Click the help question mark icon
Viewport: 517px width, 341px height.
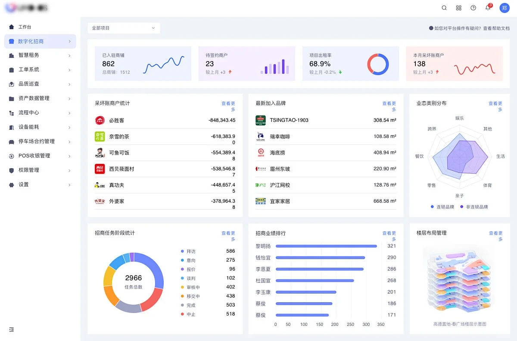click(473, 8)
